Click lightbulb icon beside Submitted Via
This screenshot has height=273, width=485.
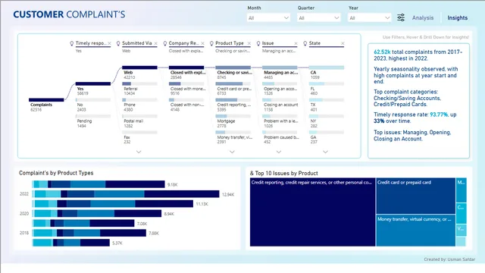[x=118, y=43]
